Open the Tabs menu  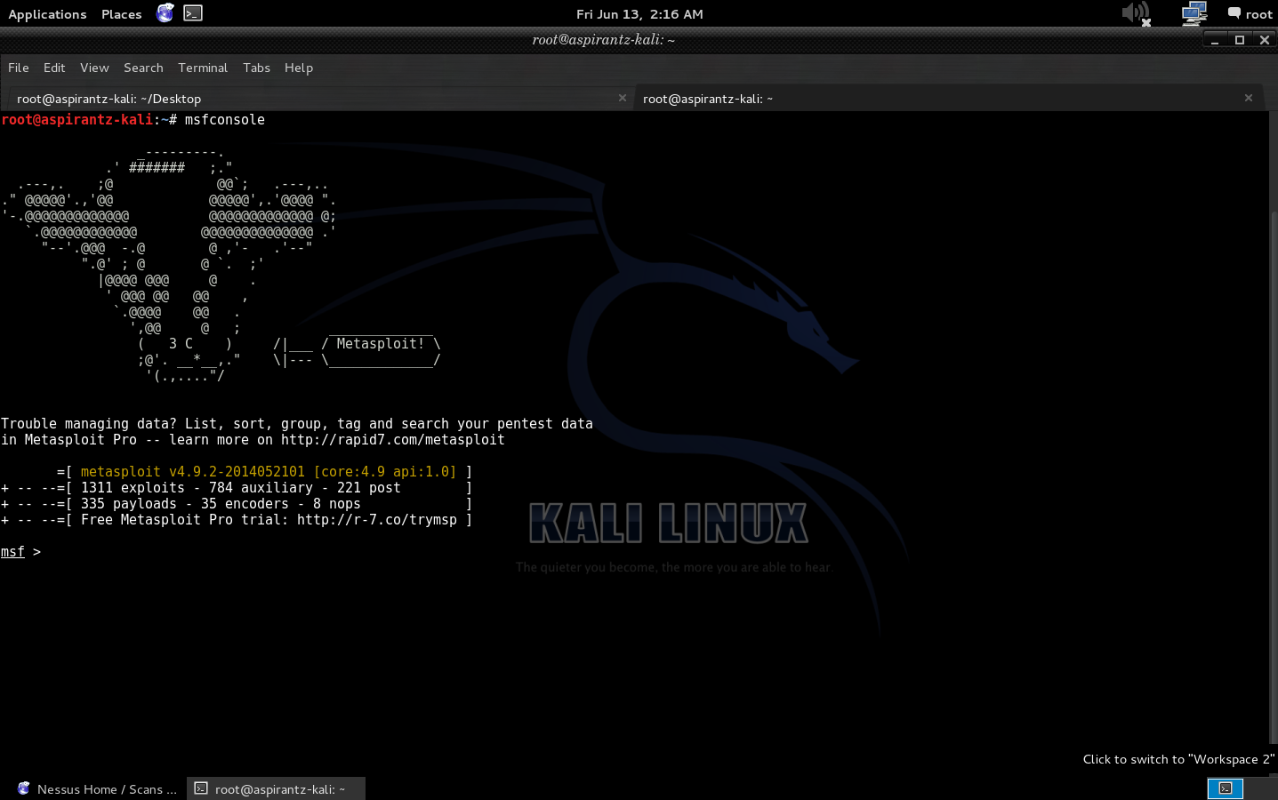(x=256, y=68)
